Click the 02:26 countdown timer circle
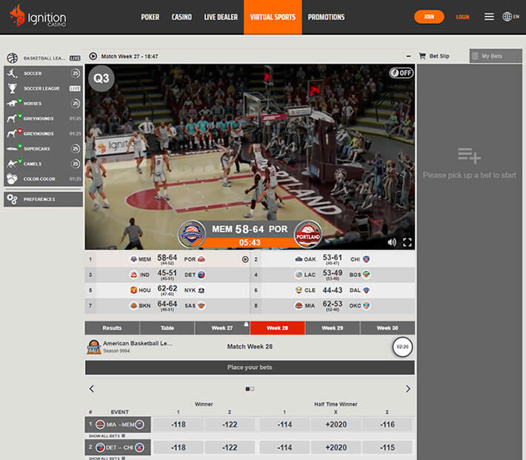526x460 pixels. click(402, 347)
